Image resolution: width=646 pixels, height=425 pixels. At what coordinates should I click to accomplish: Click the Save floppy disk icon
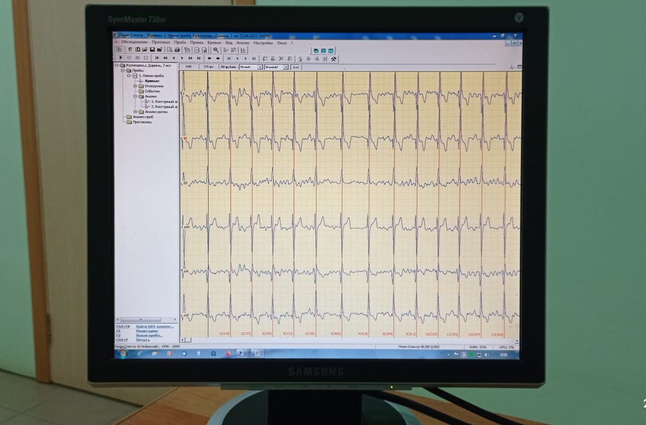pyautogui.click(x=152, y=50)
